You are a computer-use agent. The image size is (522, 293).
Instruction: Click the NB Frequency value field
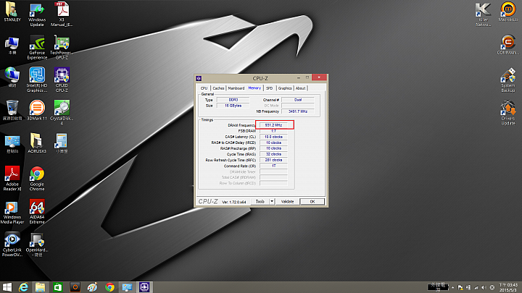[298, 111]
